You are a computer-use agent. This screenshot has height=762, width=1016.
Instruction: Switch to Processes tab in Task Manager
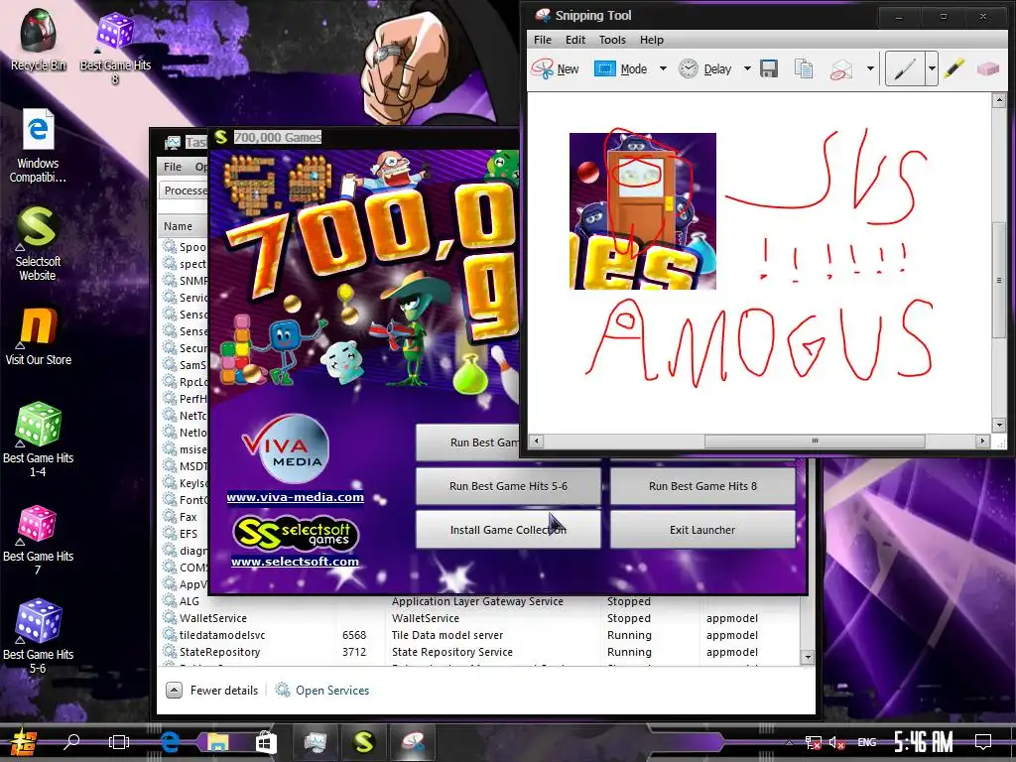(184, 190)
